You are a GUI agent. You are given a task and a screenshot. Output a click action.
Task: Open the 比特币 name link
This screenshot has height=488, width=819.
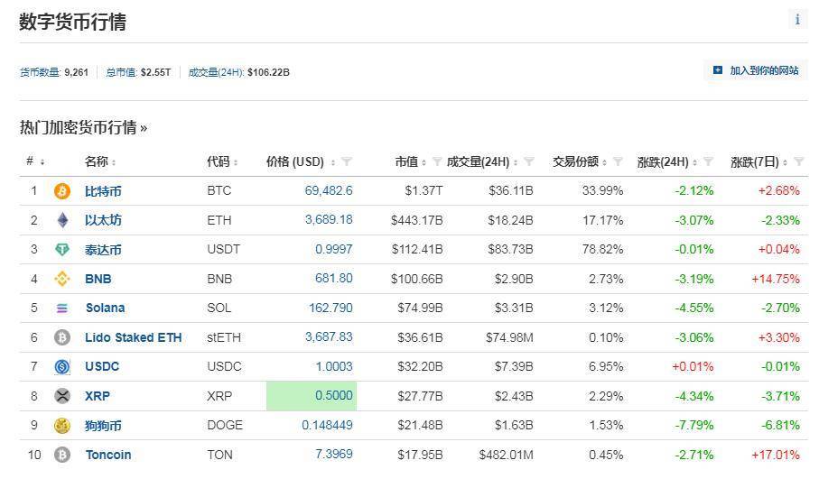pyautogui.click(x=103, y=191)
